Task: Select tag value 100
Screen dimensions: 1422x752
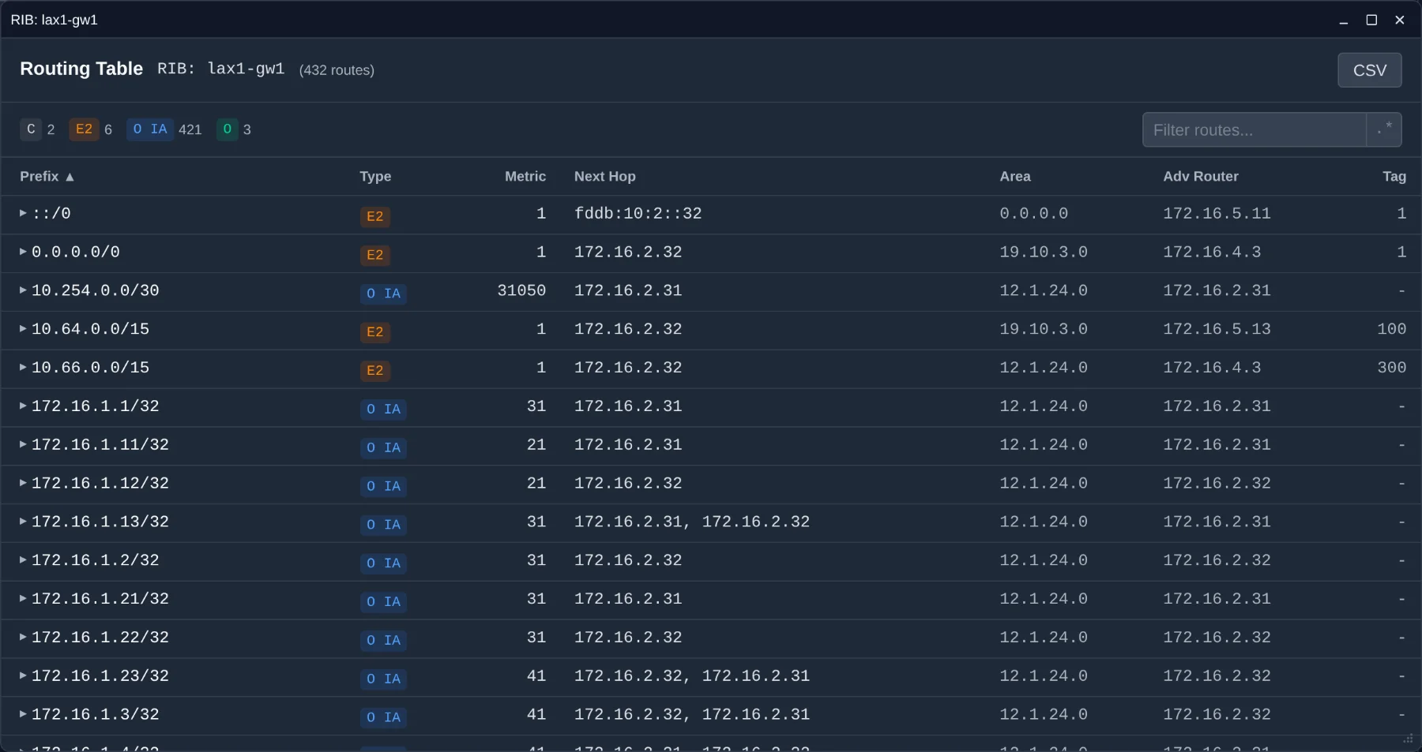Action: pyautogui.click(x=1391, y=329)
